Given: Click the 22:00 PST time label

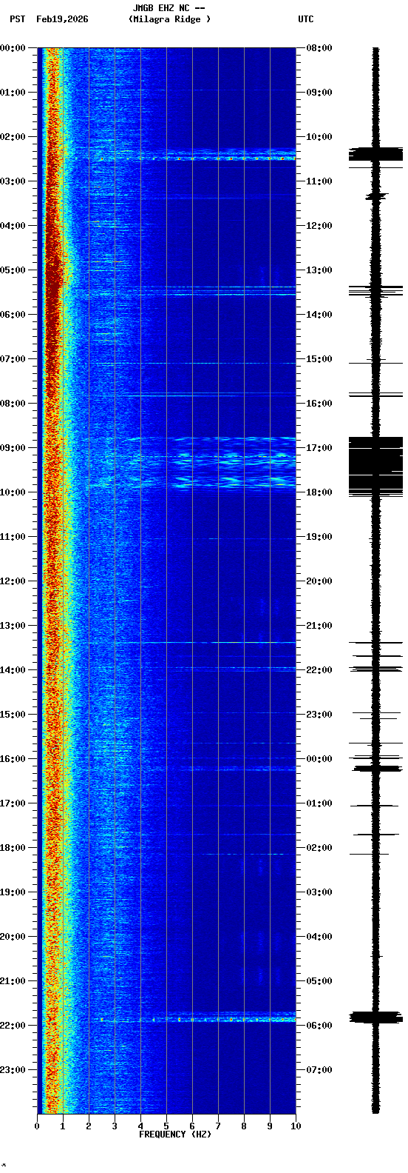Looking at the screenshot, I should pos(13,1026).
